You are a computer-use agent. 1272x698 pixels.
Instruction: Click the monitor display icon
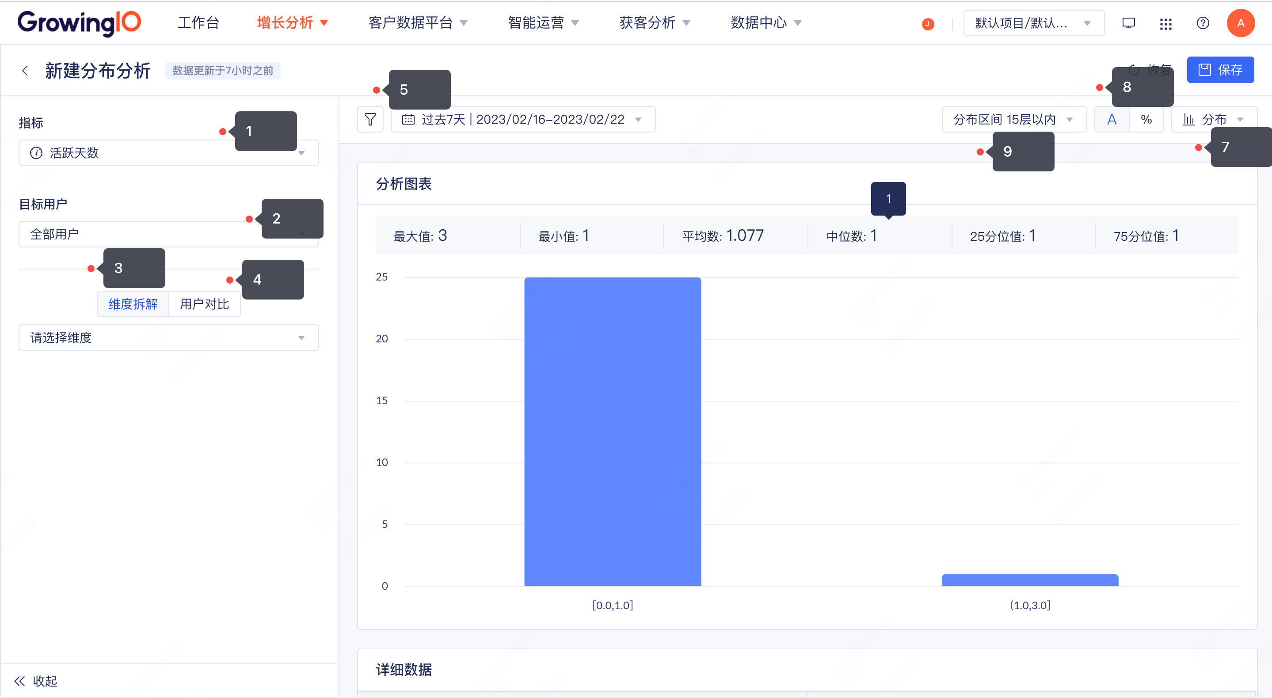pos(1129,23)
